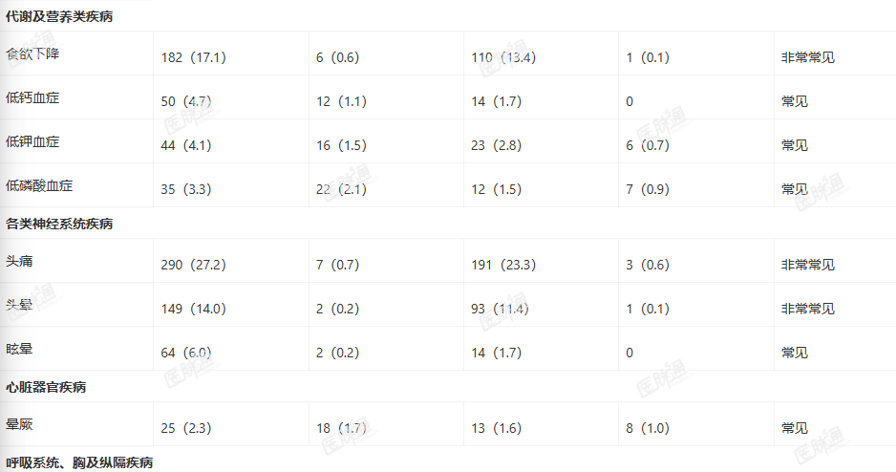
Task: Select 常见 in the 晕厥 row
Action: [795, 429]
